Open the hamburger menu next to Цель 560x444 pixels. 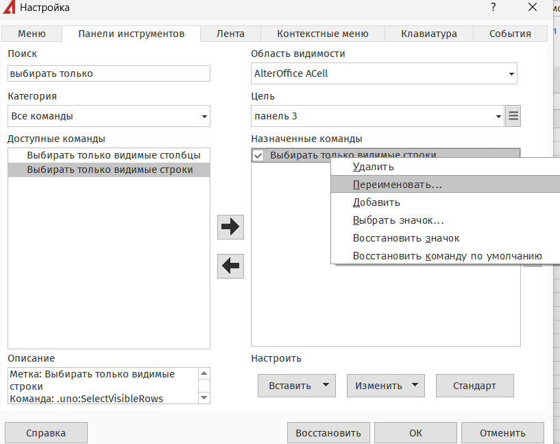(x=513, y=117)
